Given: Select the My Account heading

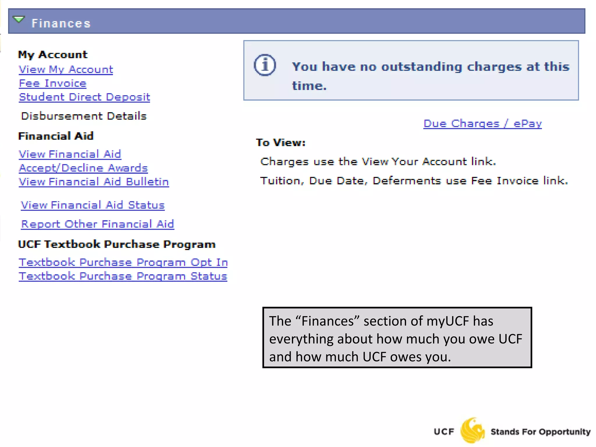Looking at the screenshot, I should point(53,55).
